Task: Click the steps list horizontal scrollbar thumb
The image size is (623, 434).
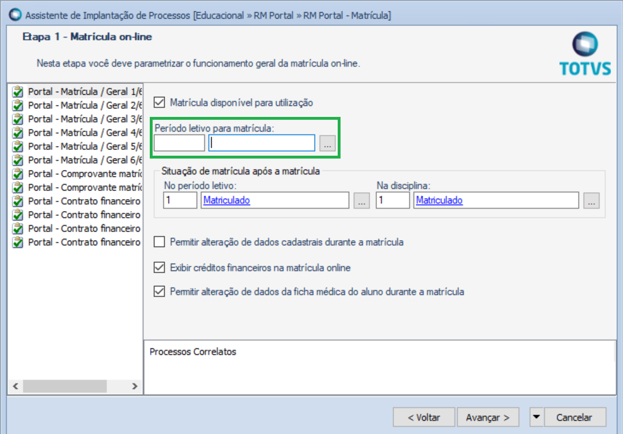Action: coord(64,386)
